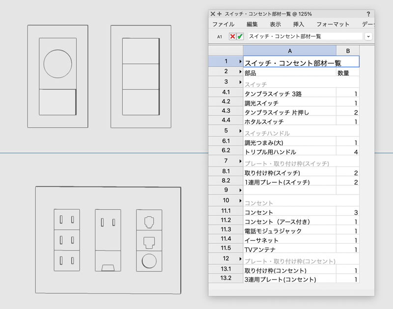Viewport: 393px width, 309px height.
Task: Expand row 5 triangle arrow
Action: tap(240, 131)
